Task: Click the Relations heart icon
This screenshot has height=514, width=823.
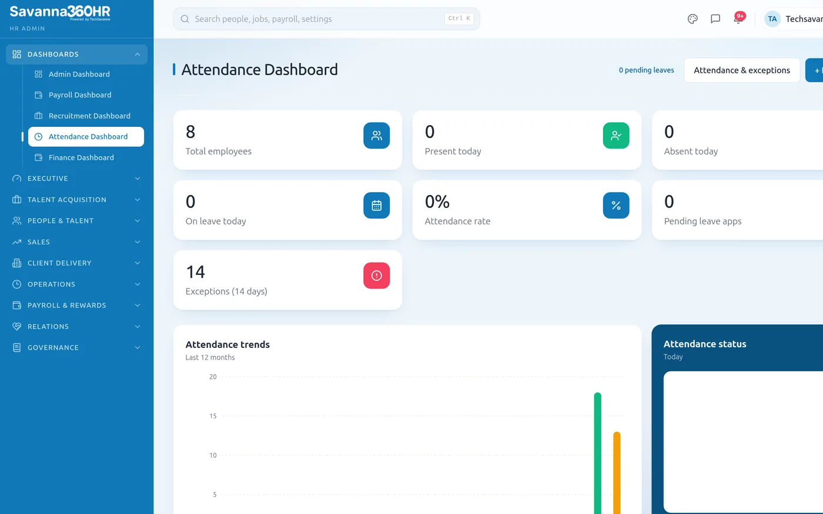Action: coord(16,327)
